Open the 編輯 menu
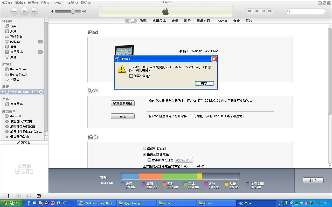The image size is (332, 207). 20,3
